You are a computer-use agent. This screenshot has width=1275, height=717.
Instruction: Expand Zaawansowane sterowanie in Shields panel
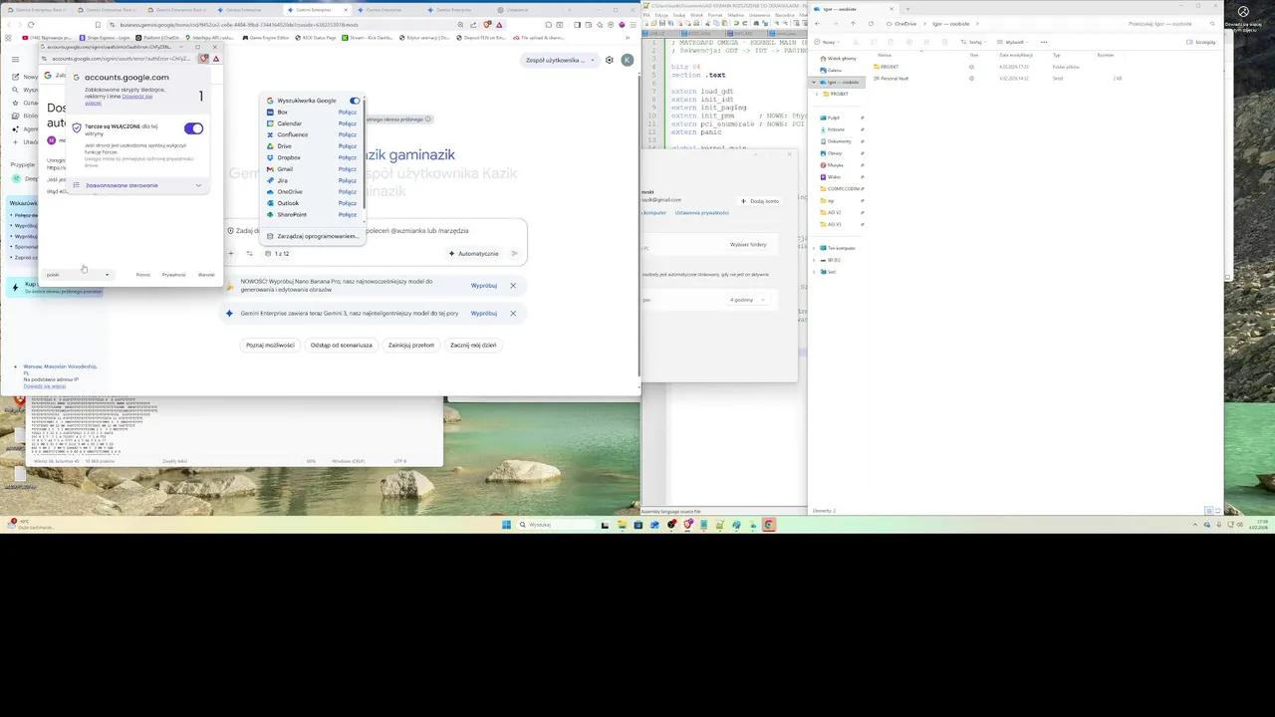(137, 185)
